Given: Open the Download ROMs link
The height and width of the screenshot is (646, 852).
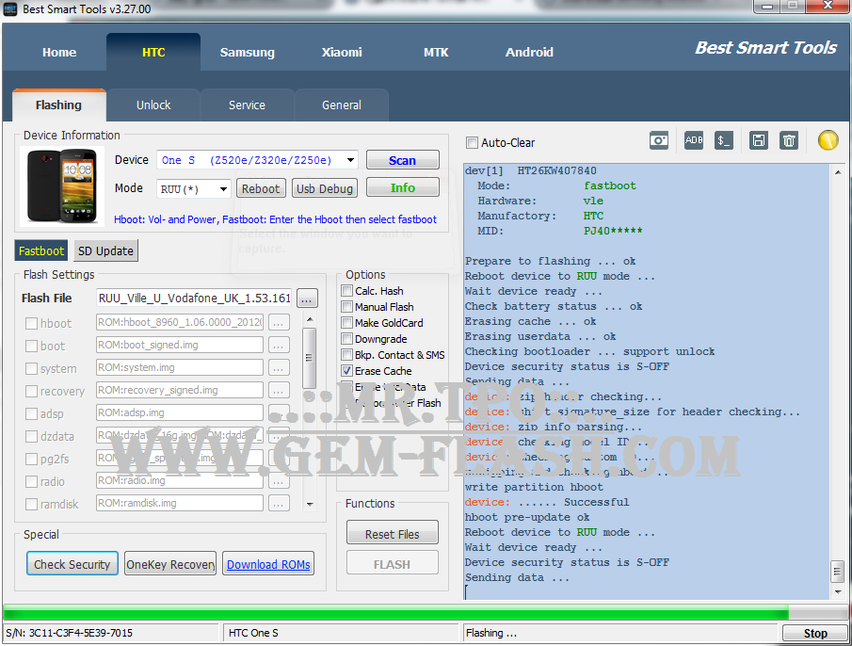Looking at the screenshot, I should coord(268,564).
